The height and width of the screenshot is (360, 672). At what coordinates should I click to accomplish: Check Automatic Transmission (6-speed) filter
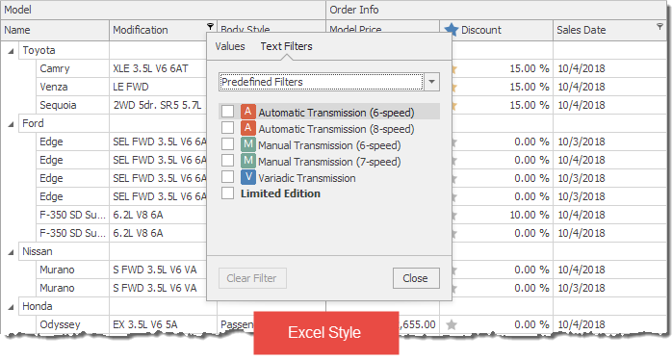point(227,112)
